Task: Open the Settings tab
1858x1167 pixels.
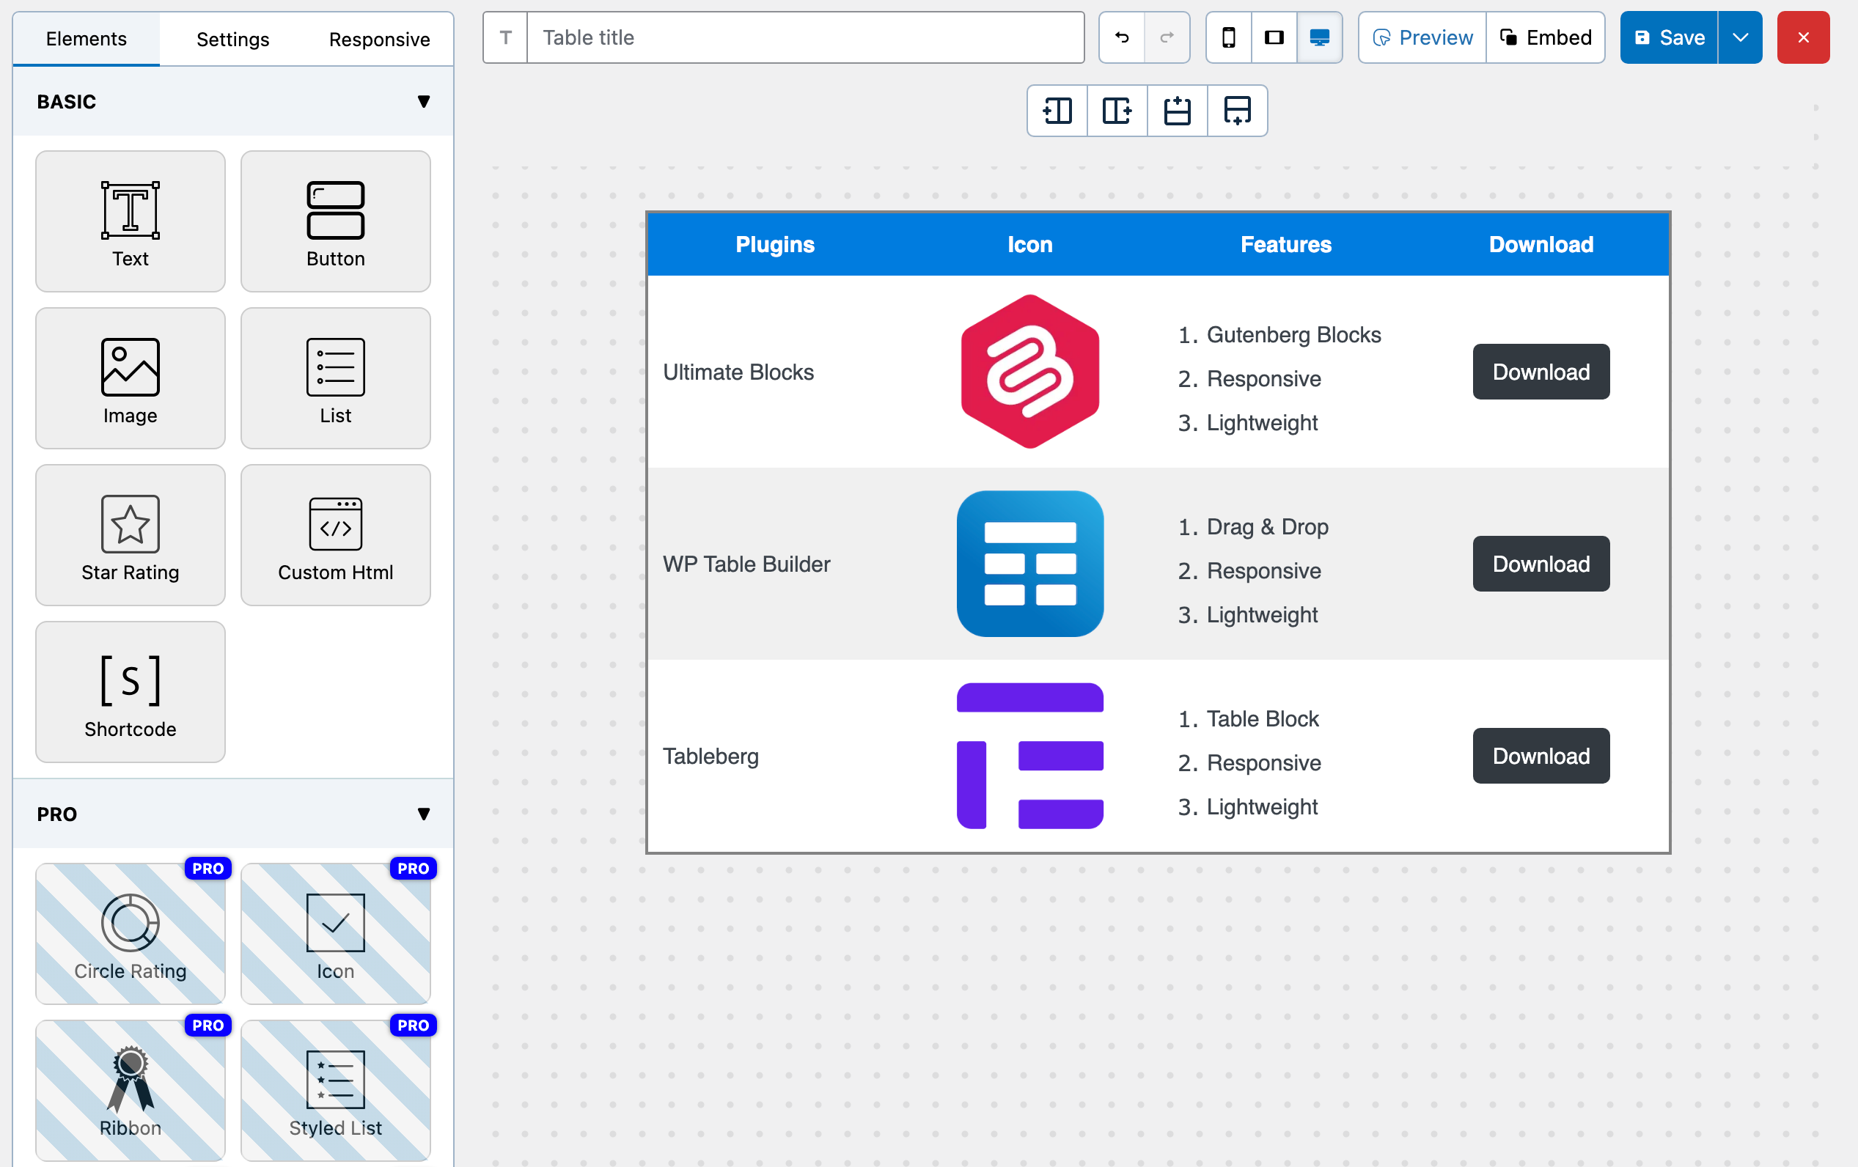Action: point(232,39)
